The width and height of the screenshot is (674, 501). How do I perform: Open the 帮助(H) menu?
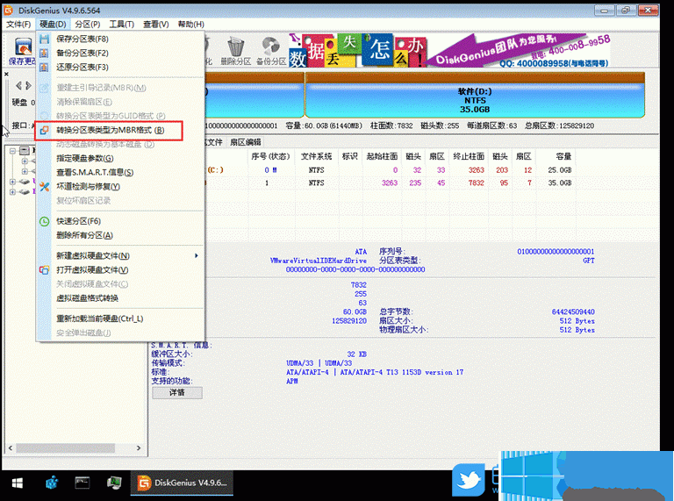click(190, 25)
